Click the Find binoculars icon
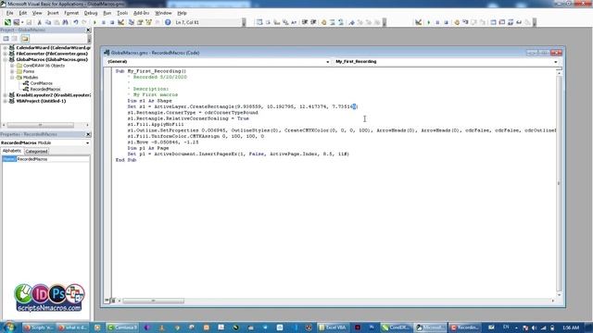Screen dimensions: 593x333 66,22
